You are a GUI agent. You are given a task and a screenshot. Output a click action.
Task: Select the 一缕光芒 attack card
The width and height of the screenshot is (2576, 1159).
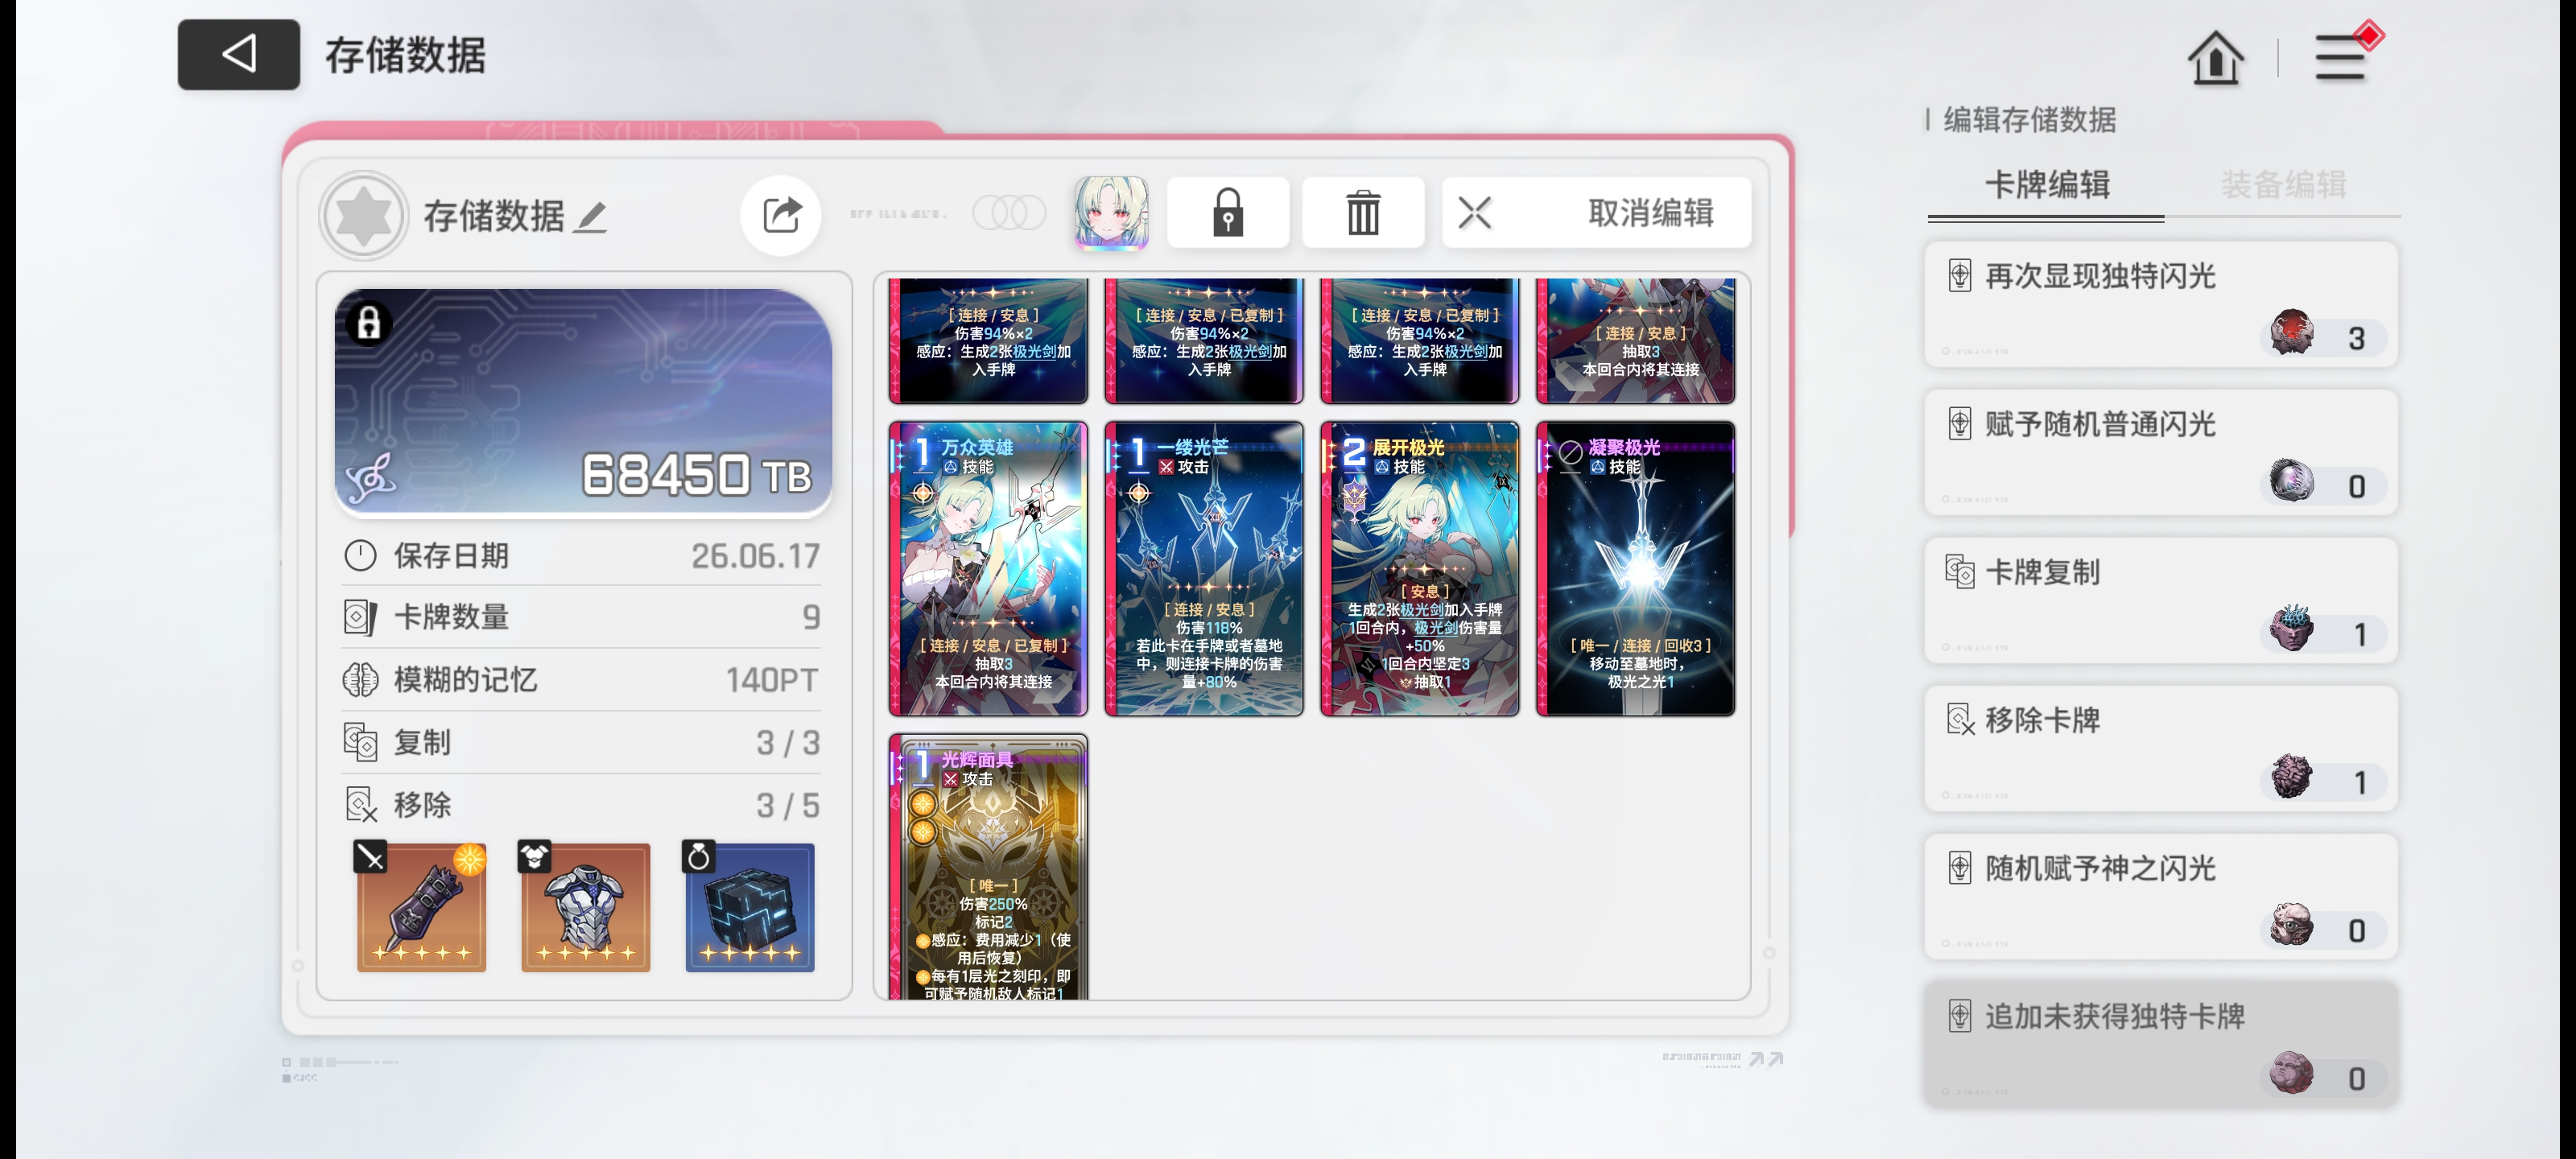point(1204,568)
